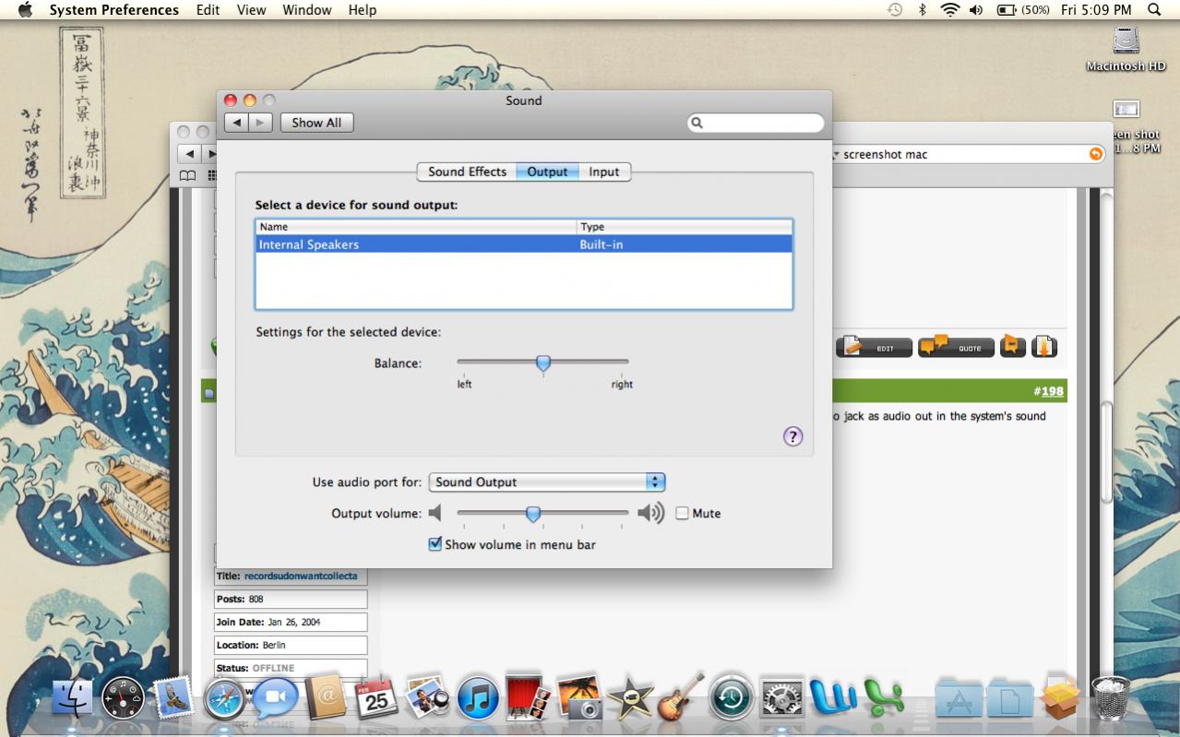The width and height of the screenshot is (1180, 737).
Task: Open the package box icon in Dock
Action: [1060, 698]
